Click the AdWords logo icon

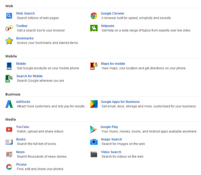click(x=9, y=104)
